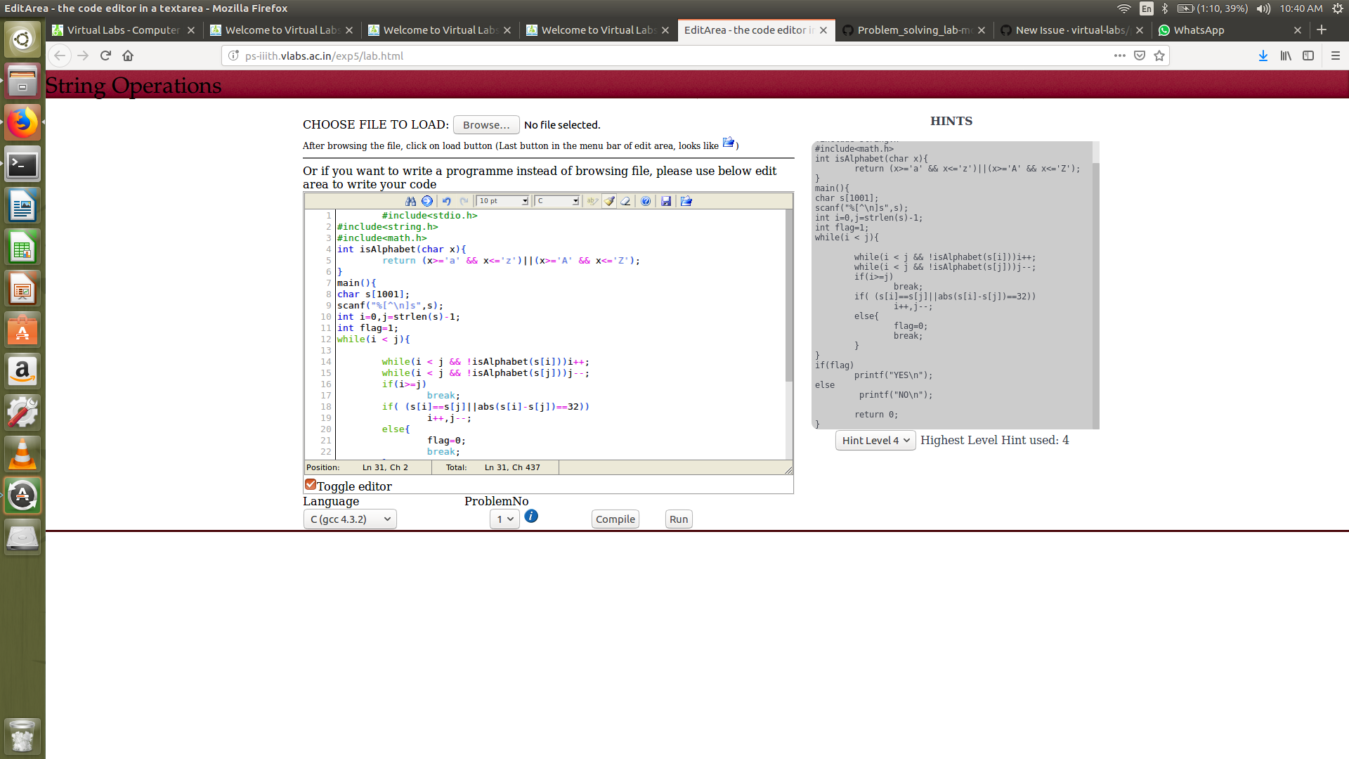This screenshot has height=759, width=1349.
Task: Click the go-to-line blue arrow icon
Action: 428,201
